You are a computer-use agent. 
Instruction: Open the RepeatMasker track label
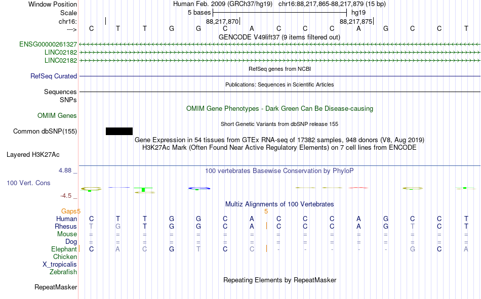(56, 287)
